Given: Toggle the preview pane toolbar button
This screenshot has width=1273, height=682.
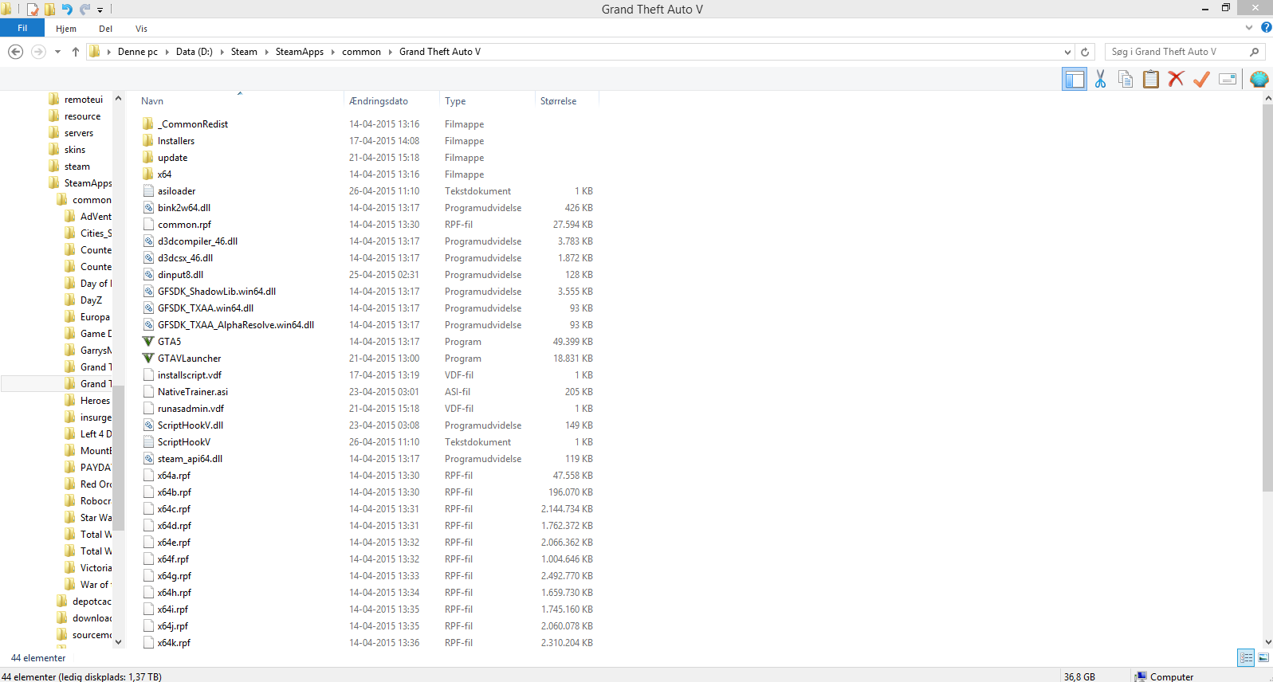Looking at the screenshot, I should coord(1075,79).
